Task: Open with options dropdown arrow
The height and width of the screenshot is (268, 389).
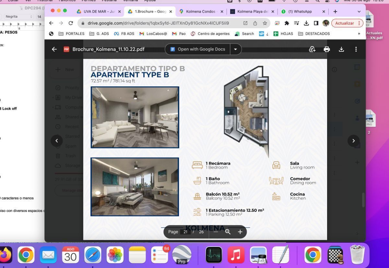Action: click(236, 49)
